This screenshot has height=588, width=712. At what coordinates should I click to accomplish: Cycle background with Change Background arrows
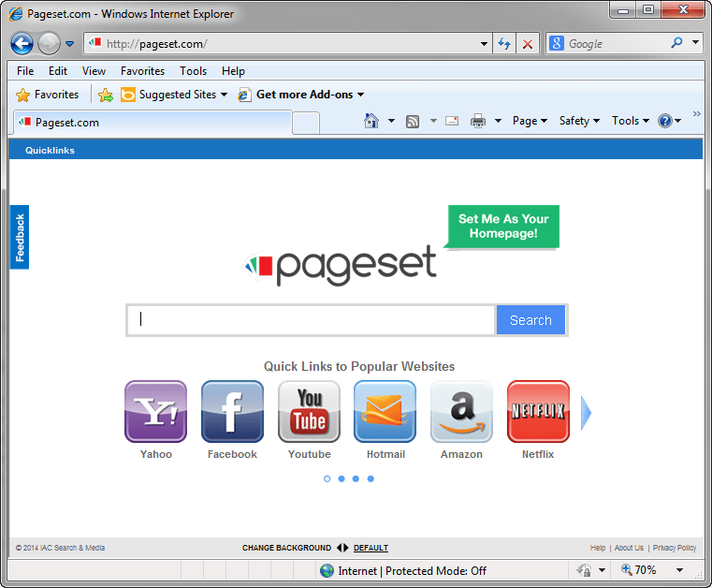pyautogui.click(x=342, y=548)
